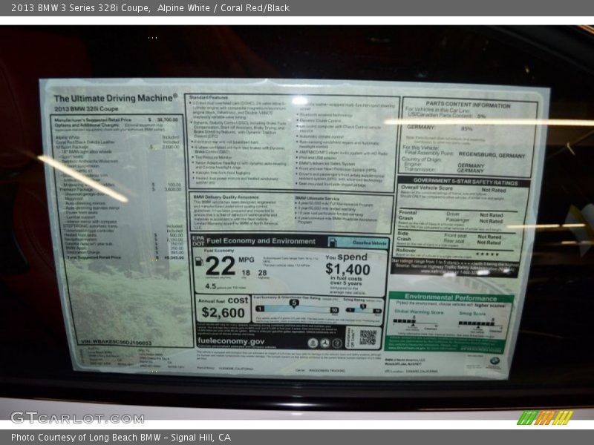Click the 'BMW Delivery Quality Assurance' heading
This screenshot has width=594, height=445.
pos(226,197)
